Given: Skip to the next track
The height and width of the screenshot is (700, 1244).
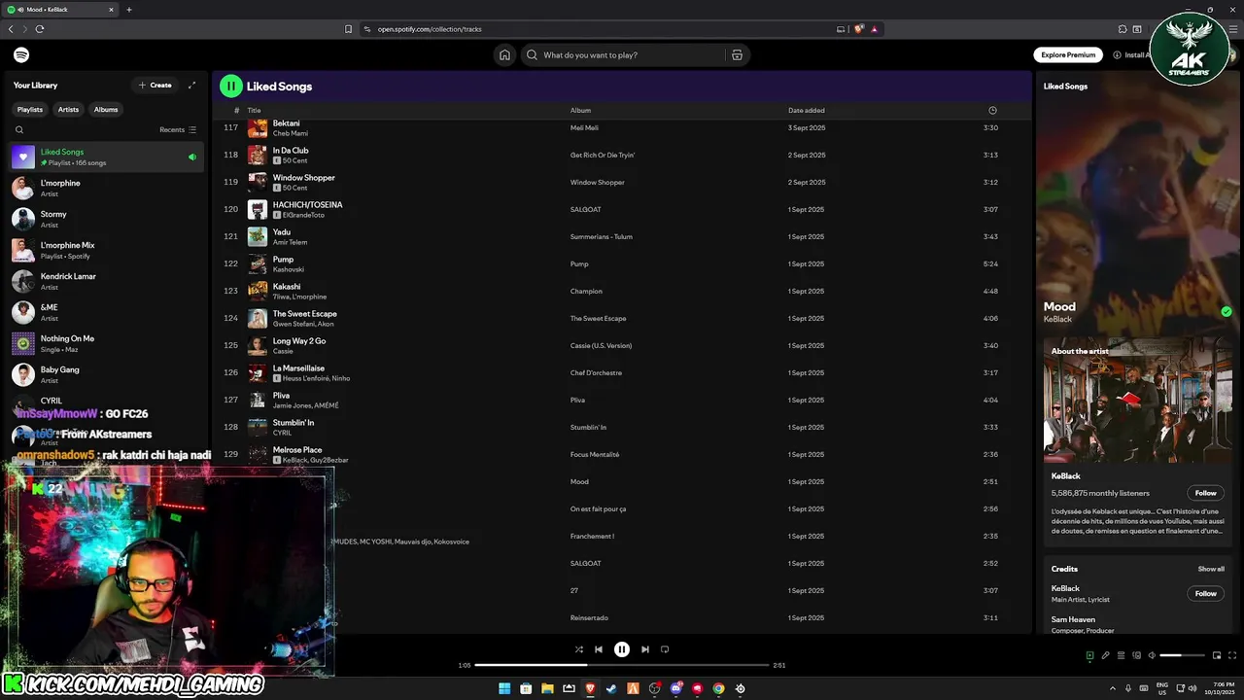Looking at the screenshot, I should pyautogui.click(x=644, y=649).
